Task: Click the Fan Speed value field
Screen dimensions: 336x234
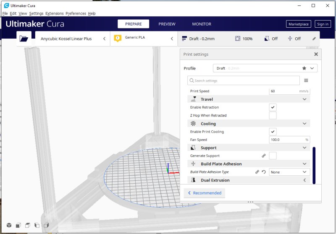Action: point(289,140)
